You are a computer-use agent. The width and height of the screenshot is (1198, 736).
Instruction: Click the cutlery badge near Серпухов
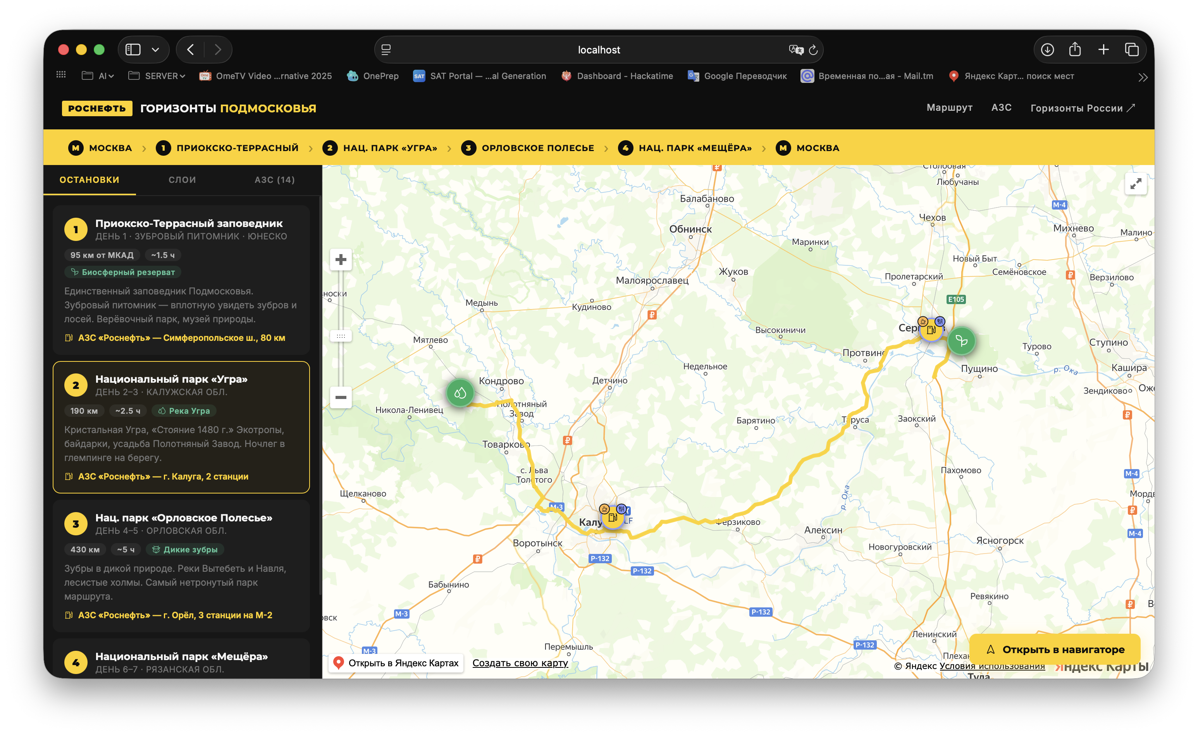pos(940,321)
